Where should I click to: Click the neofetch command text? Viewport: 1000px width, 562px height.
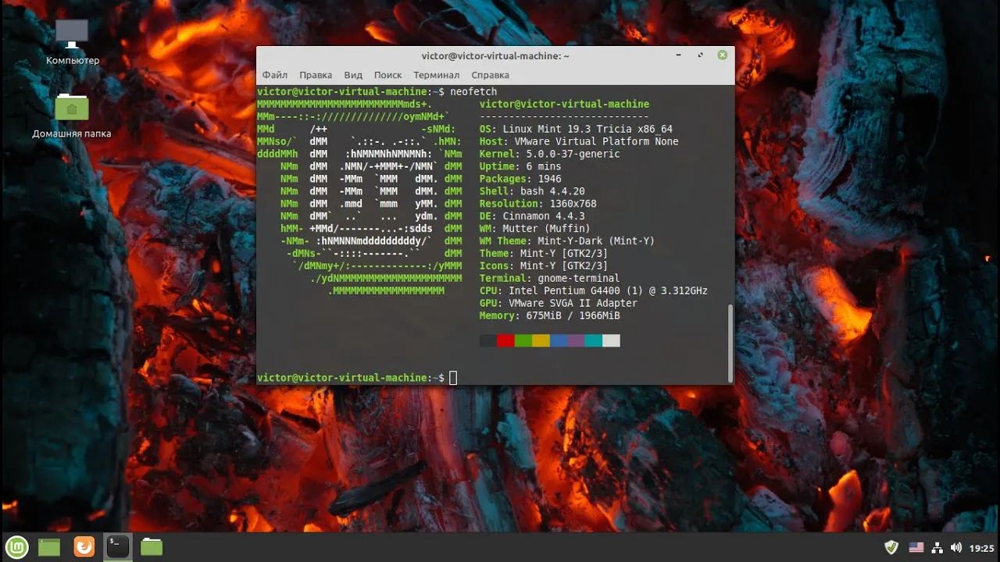pos(473,91)
